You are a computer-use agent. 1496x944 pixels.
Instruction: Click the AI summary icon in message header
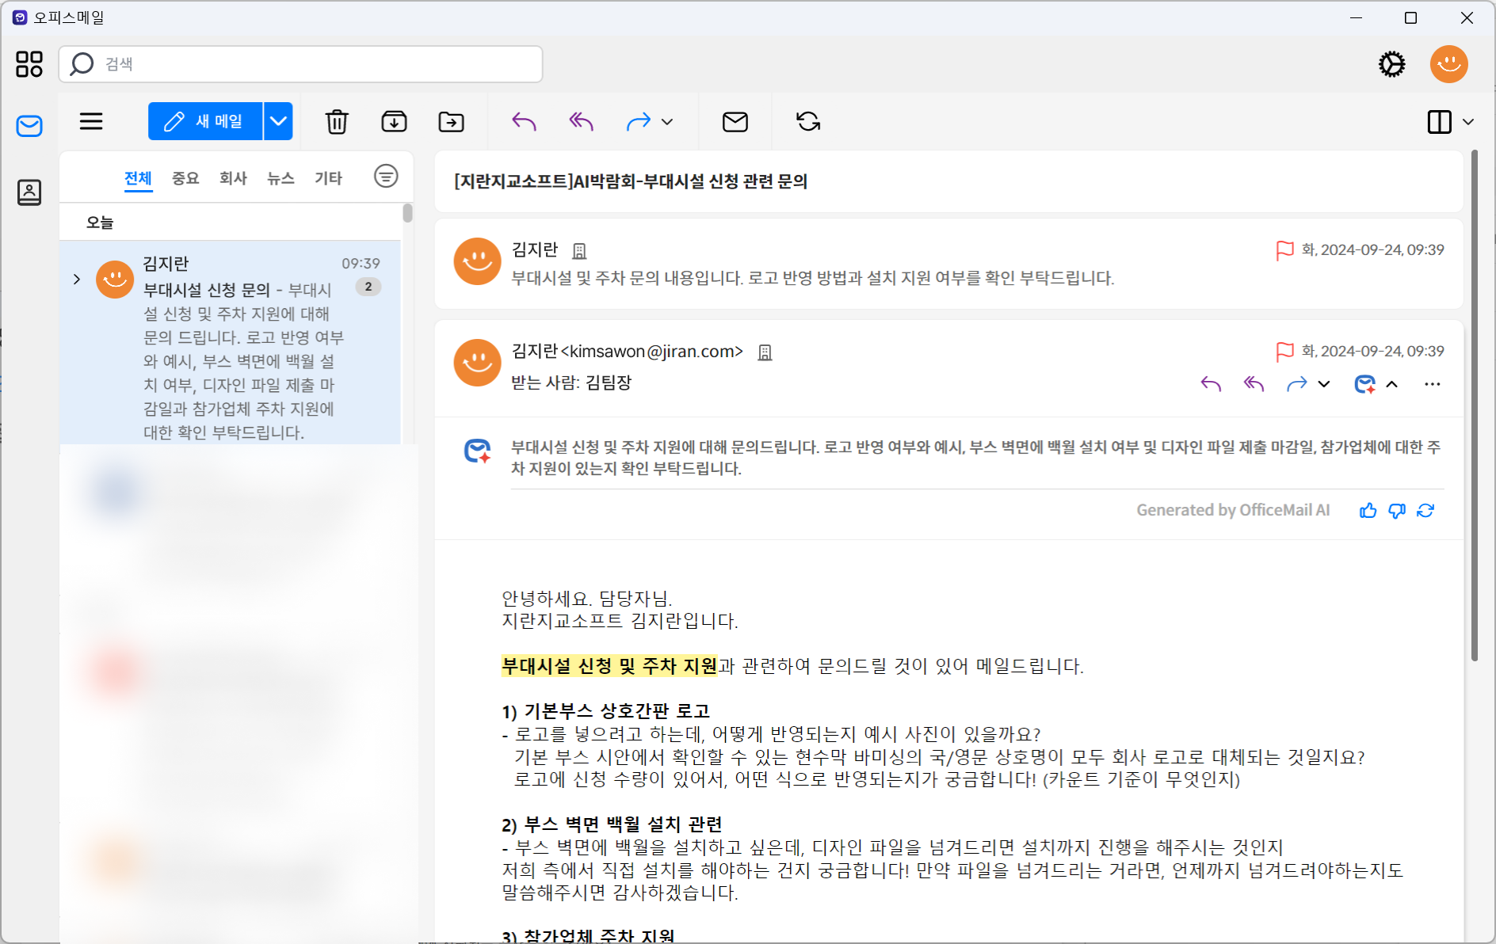(1364, 384)
